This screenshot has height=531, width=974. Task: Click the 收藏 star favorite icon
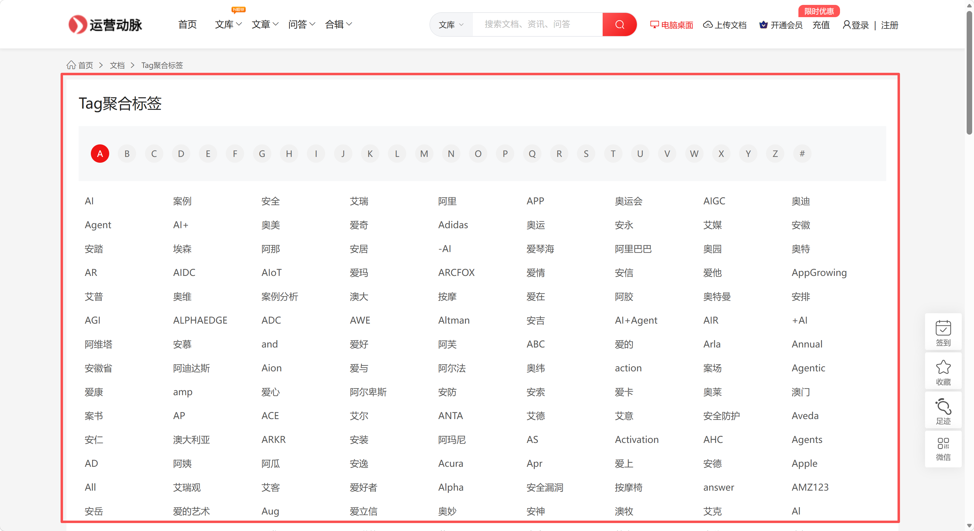point(943,367)
